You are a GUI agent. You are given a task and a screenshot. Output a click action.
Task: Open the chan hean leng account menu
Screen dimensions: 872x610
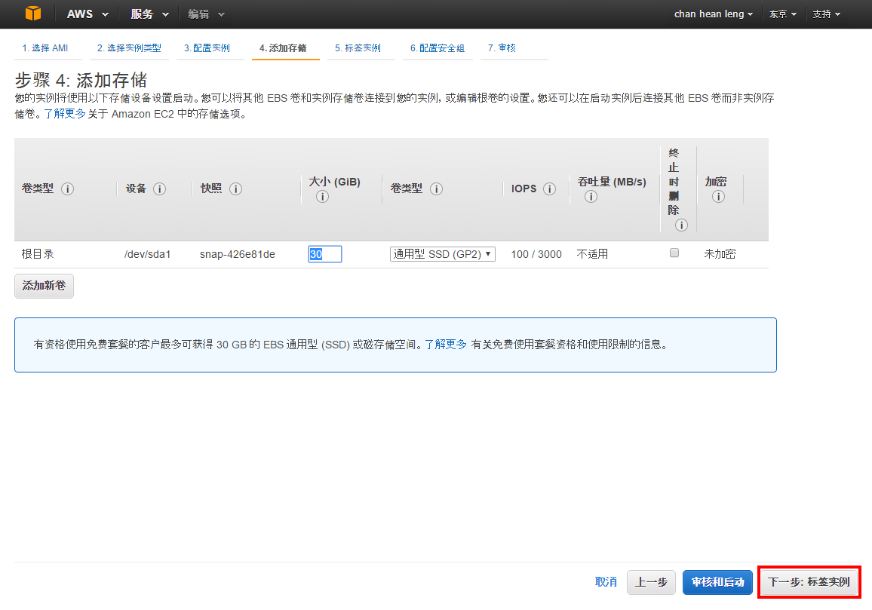point(714,14)
